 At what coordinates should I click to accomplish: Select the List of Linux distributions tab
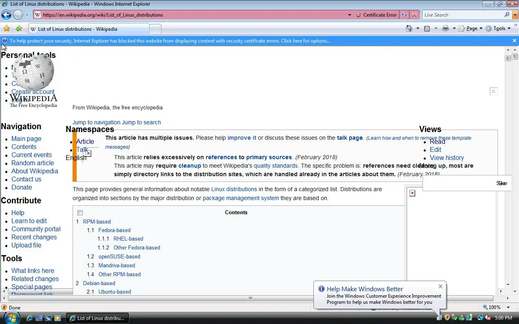pos(88,29)
